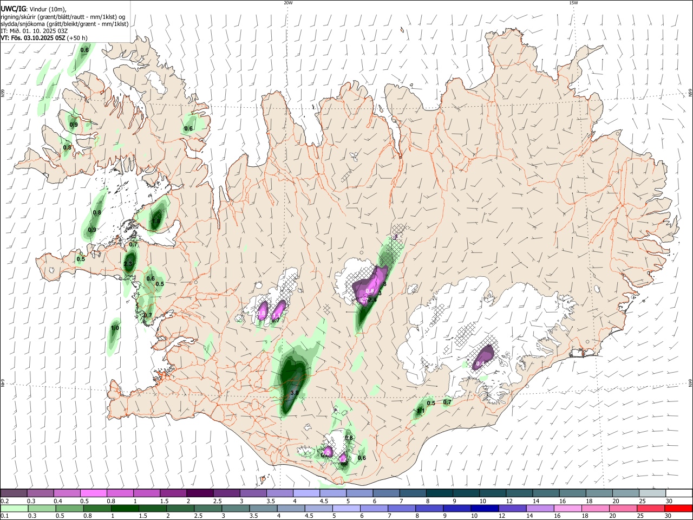Select upper legend swatch between 1.5 and 2
Screen dimensions: 693x520
pyautogui.click(x=173, y=493)
